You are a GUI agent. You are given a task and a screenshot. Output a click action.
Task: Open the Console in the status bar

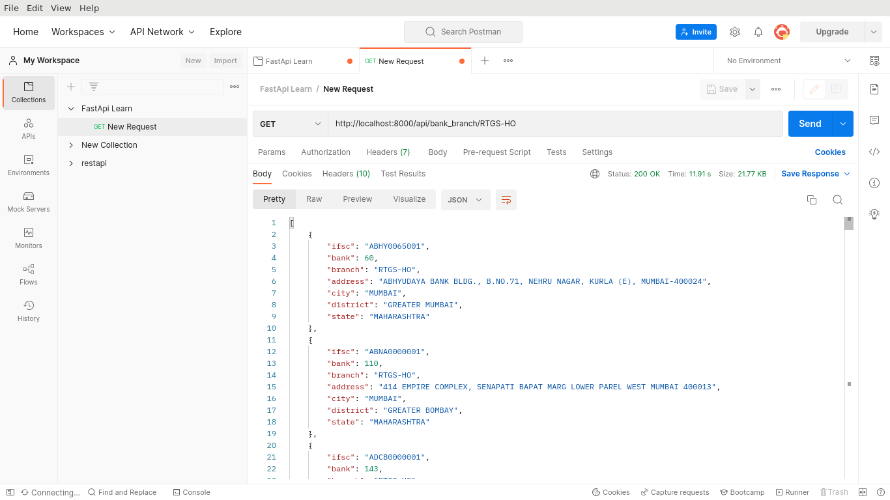[192, 492]
